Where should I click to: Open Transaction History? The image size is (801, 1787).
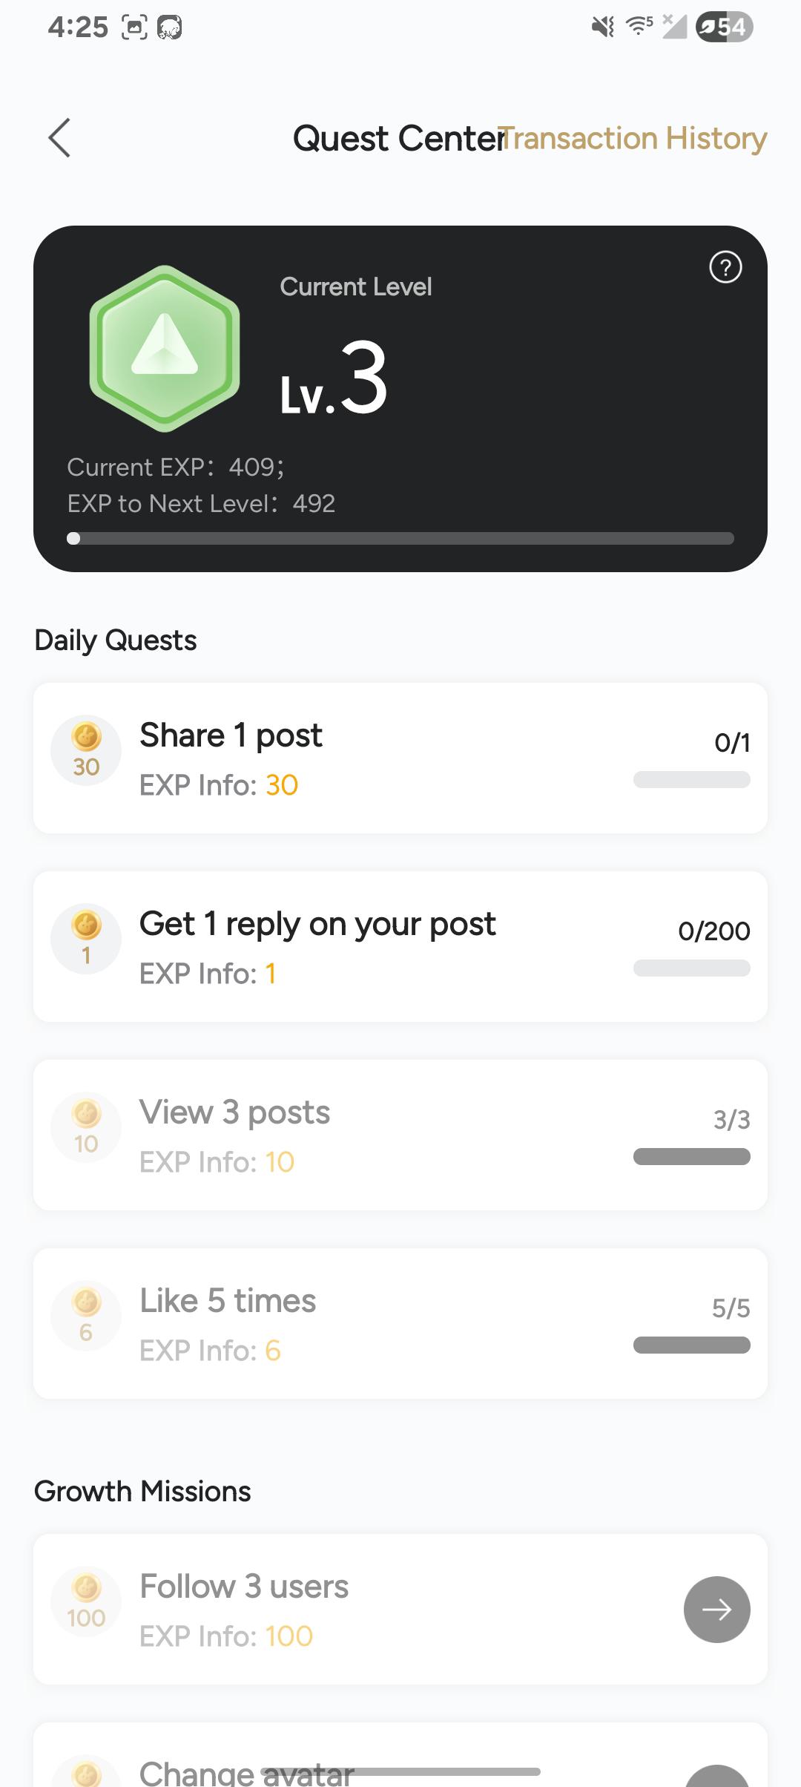(x=635, y=139)
